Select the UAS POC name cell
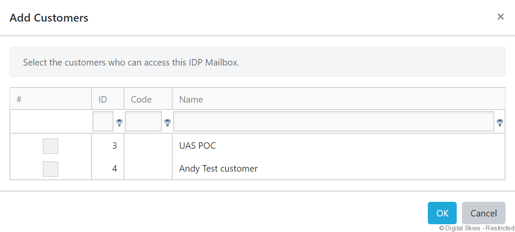Screen dimensions: 515x232 point(197,146)
